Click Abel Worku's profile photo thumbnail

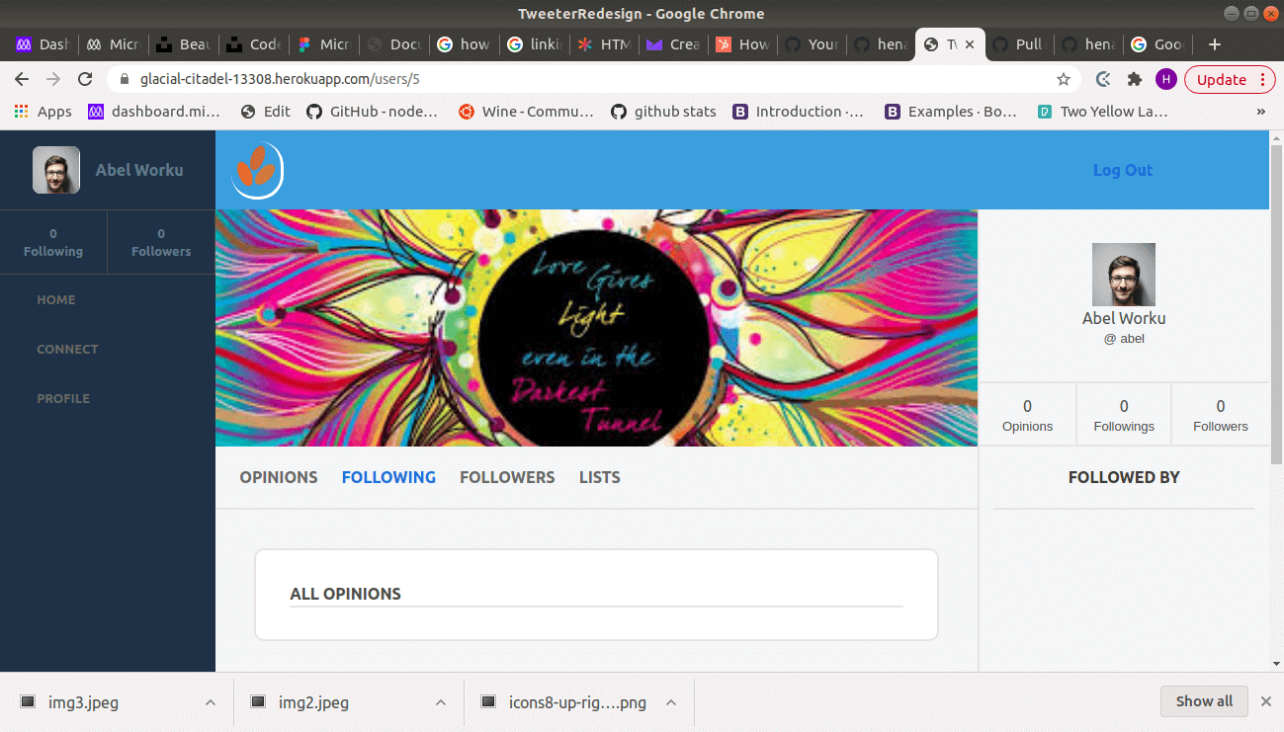(56, 170)
